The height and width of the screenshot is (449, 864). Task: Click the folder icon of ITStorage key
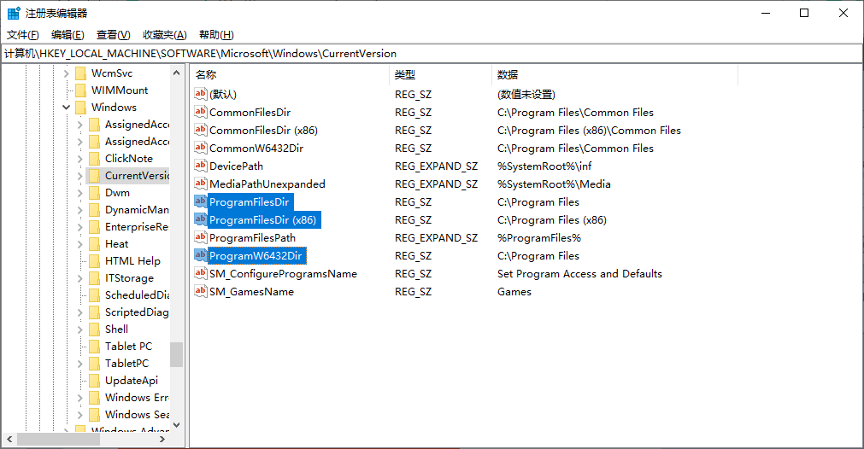pos(94,278)
